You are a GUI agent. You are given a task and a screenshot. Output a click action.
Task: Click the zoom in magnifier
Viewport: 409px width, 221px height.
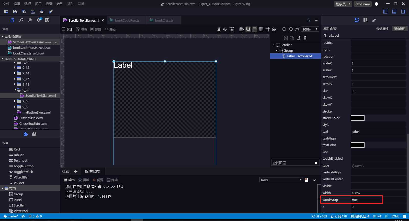(x=291, y=29)
